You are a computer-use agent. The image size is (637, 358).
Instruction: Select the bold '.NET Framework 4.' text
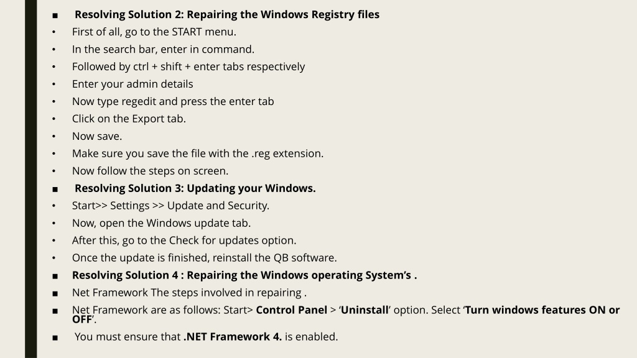click(x=233, y=337)
